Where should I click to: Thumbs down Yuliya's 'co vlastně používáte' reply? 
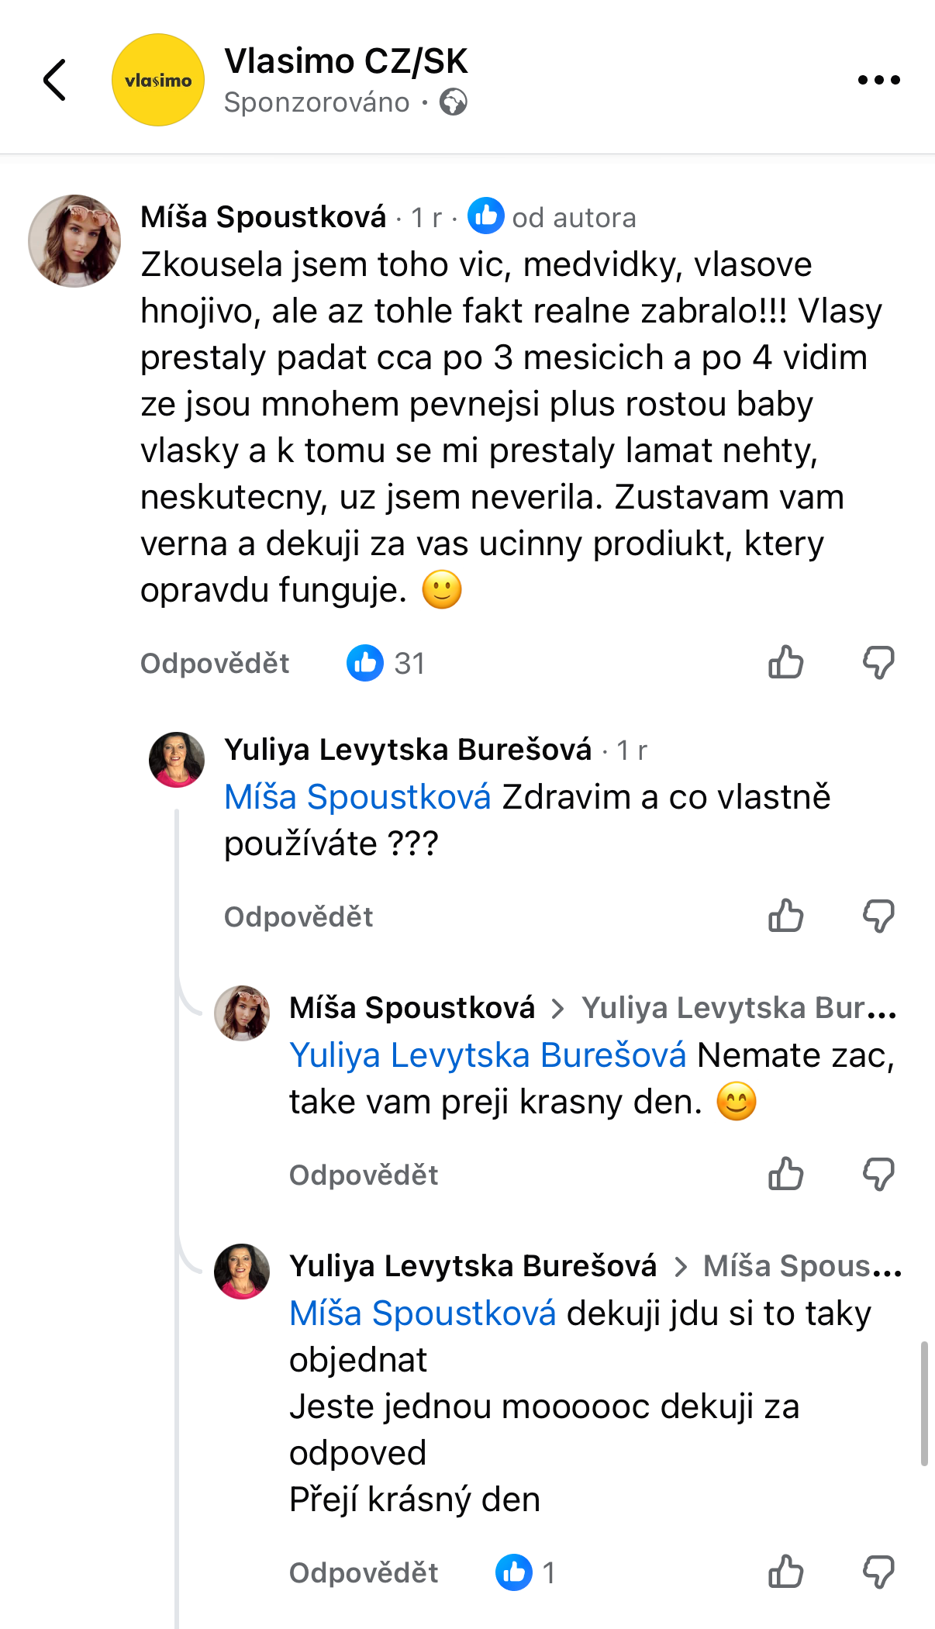(x=878, y=916)
